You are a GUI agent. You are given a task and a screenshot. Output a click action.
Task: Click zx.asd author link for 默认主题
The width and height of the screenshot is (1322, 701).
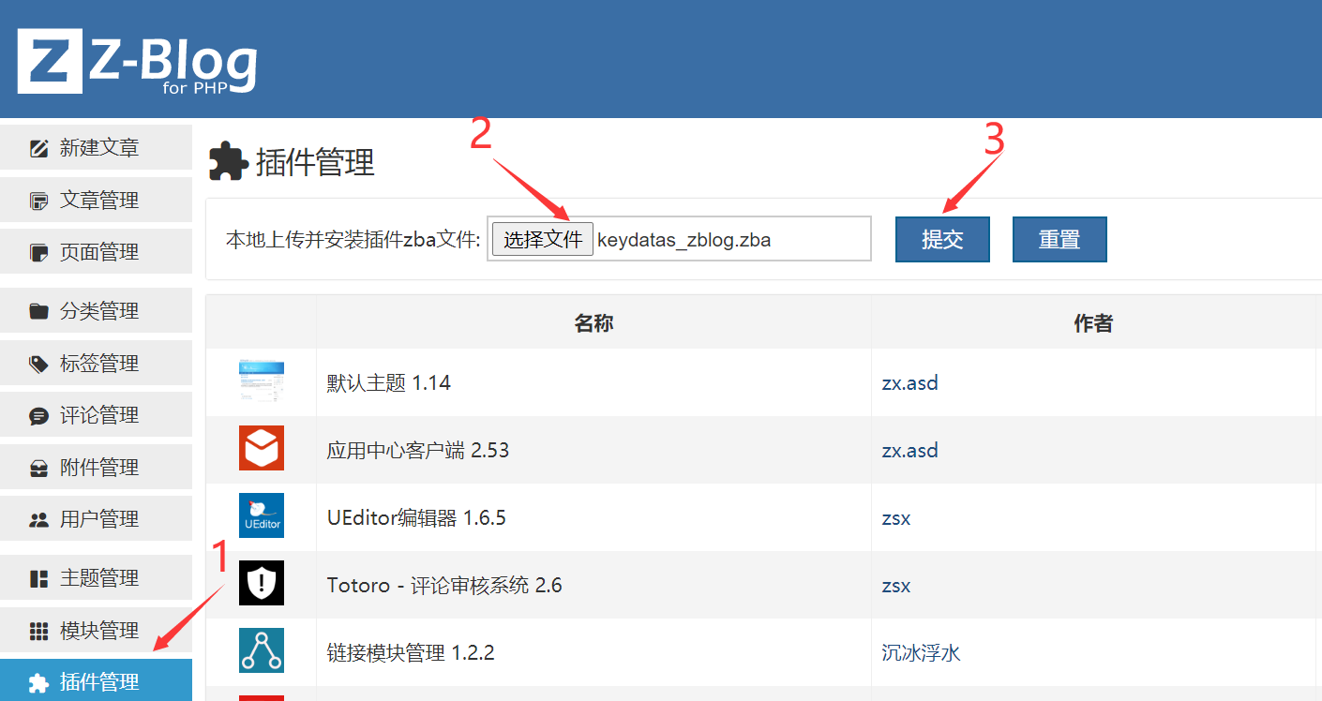[909, 382]
